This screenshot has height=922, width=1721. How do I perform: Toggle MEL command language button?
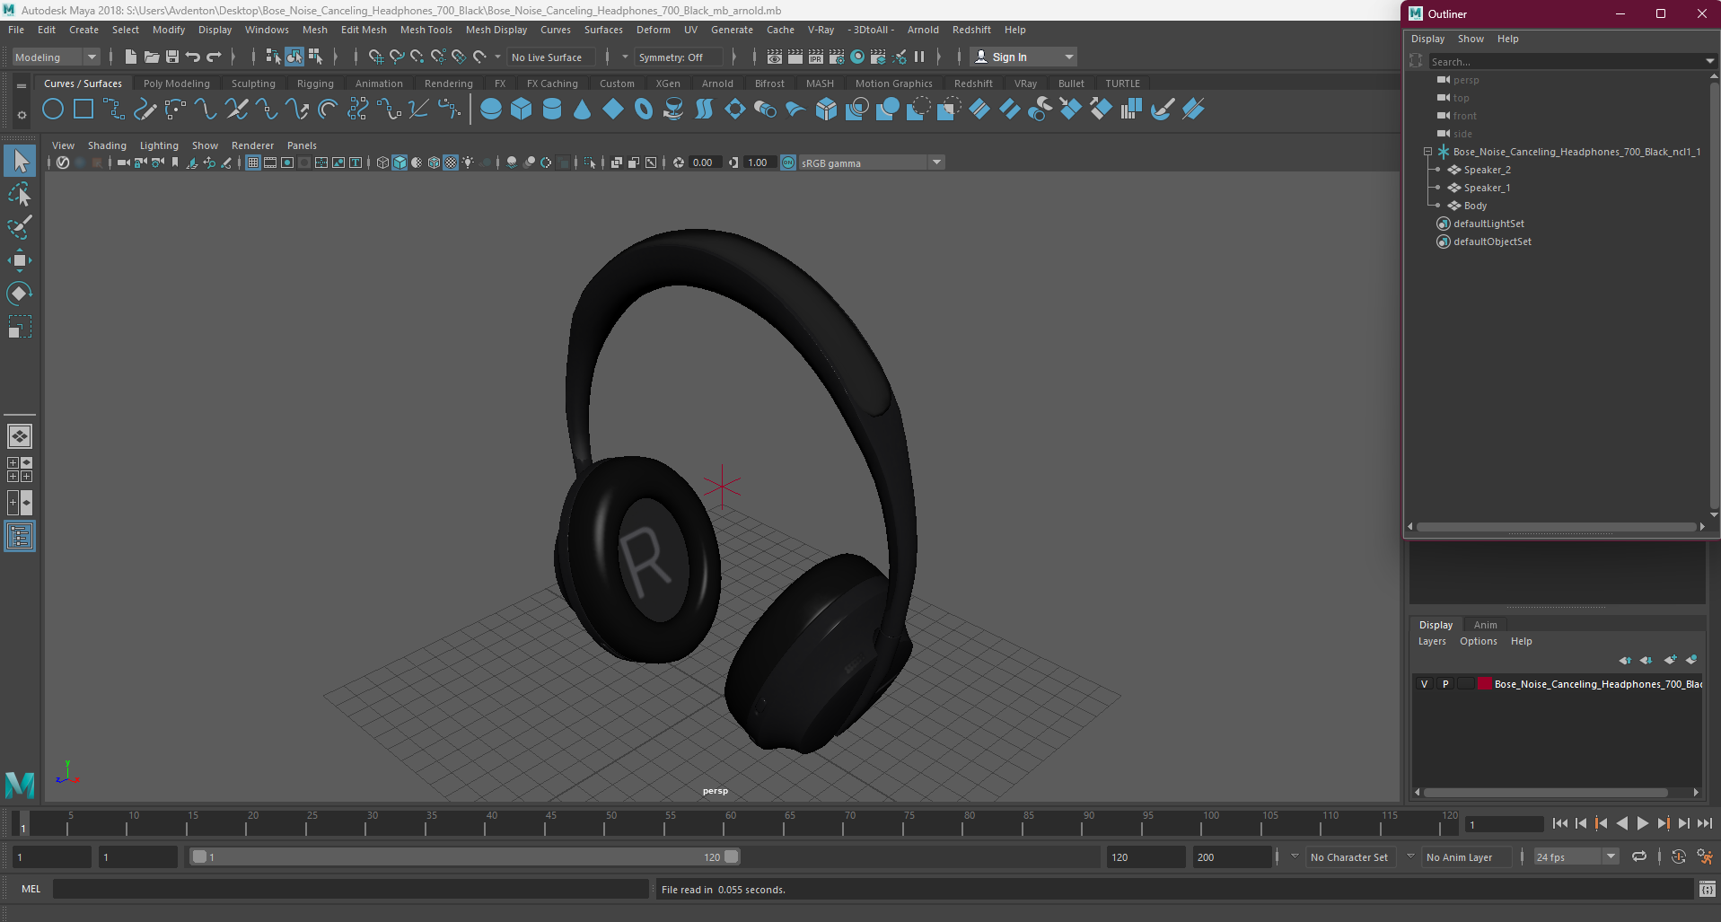point(31,889)
